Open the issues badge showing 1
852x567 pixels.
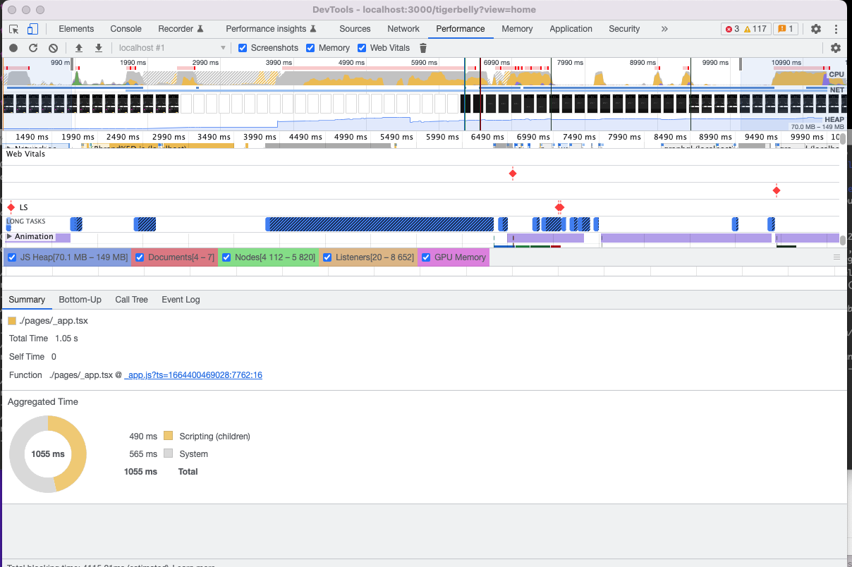coord(785,29)
